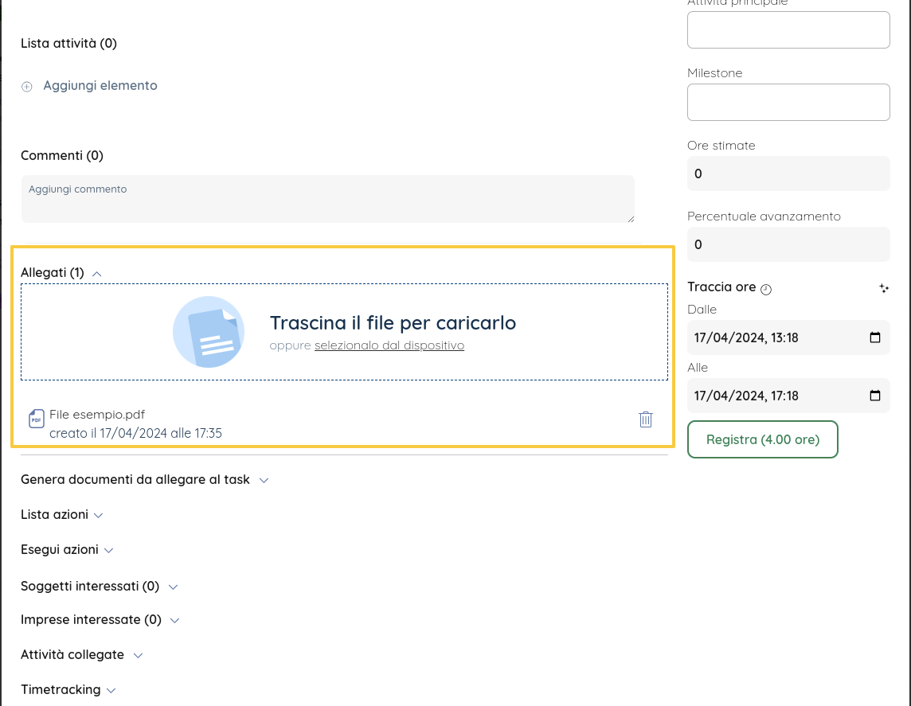
Task: Expand the Esegui azioni section
Action: coord(109,551)
